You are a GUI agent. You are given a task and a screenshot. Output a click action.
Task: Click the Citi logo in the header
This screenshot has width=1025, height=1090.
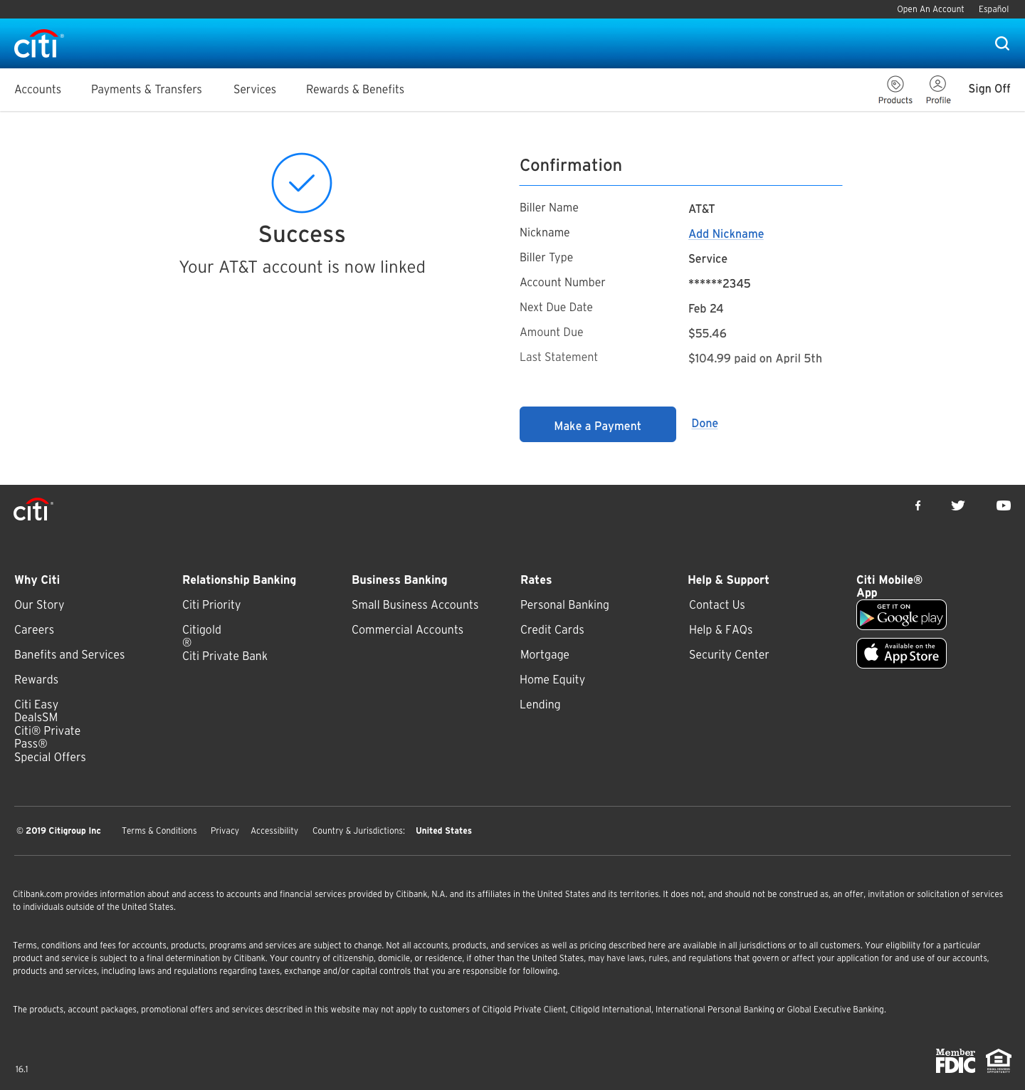38,44
